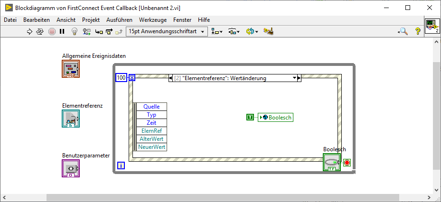Viewport: 441px width, 202px height.
Task: Open the Werkzeuge menu
Action: point(153,20)
